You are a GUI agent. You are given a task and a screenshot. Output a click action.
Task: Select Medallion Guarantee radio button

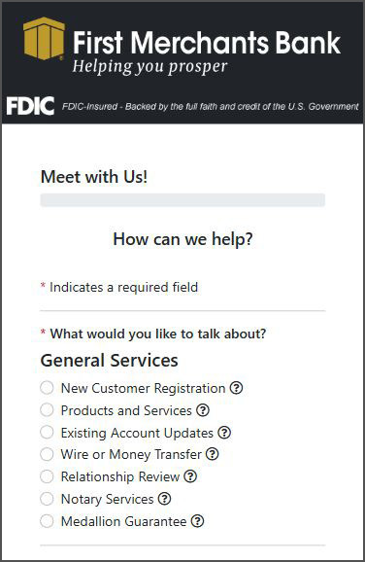coord(47,521)
